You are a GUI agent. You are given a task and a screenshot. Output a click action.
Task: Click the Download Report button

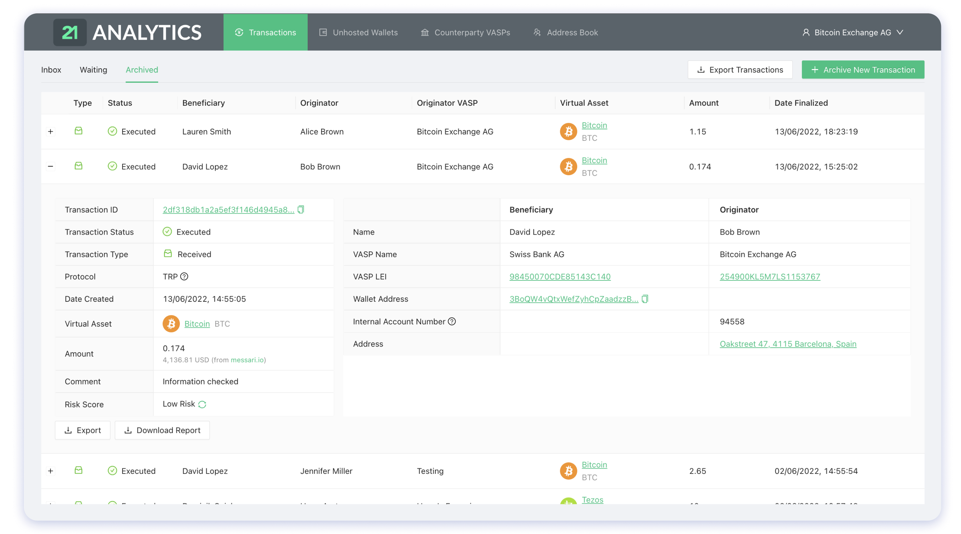click(x=162, y=430)
